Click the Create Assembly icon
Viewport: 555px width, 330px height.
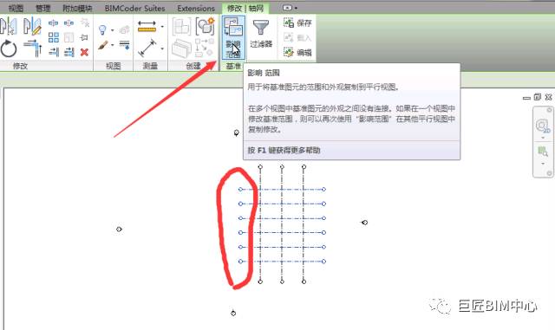click(181, 26)
